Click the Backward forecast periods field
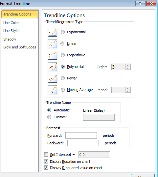This screenshot has width=158, height=177. pyautogui.click(x=83, y=143)
